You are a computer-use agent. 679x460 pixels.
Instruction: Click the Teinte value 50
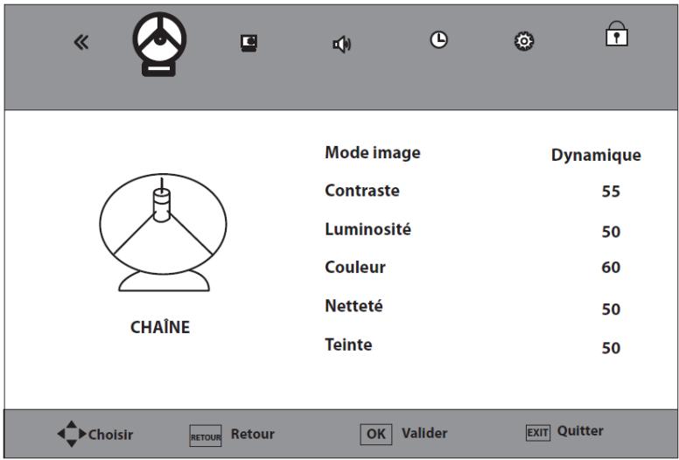pyautogui.click(x=611, y=347)
